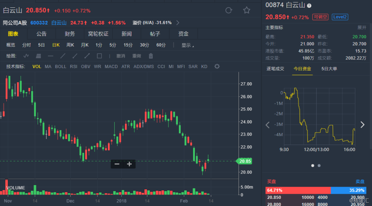Zoom out chart with minus button
372x206 pixels.
(117, 164)
